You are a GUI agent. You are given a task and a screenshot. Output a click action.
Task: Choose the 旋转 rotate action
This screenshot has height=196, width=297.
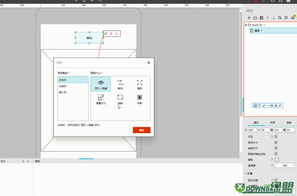(120, 99)
